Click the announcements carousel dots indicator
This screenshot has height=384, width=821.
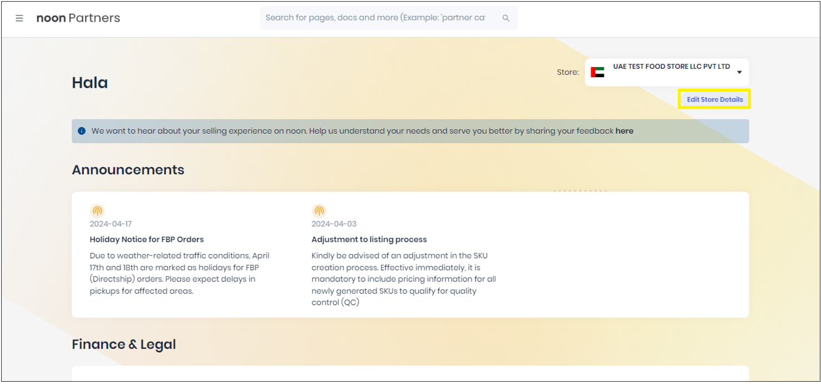pos(580,191)
